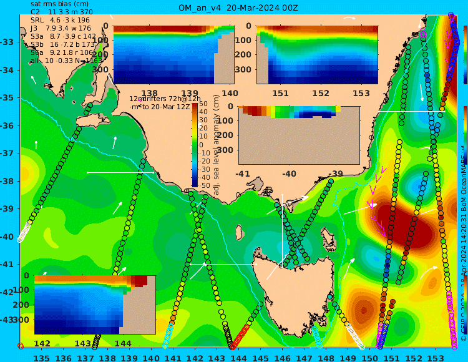The height and width of the screenshot is (362, 468).
Task: Click the 149 longitude label on the bottom axis
Action: pyautogui.click(x=348, y=358)
